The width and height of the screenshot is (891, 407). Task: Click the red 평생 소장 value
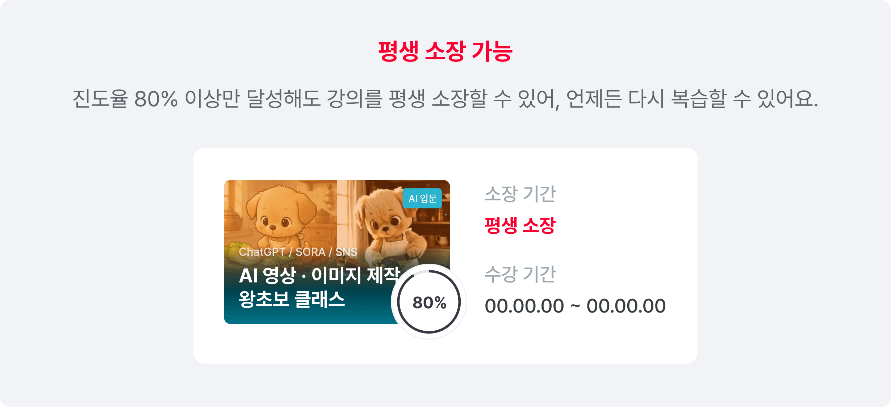(520, 225)
